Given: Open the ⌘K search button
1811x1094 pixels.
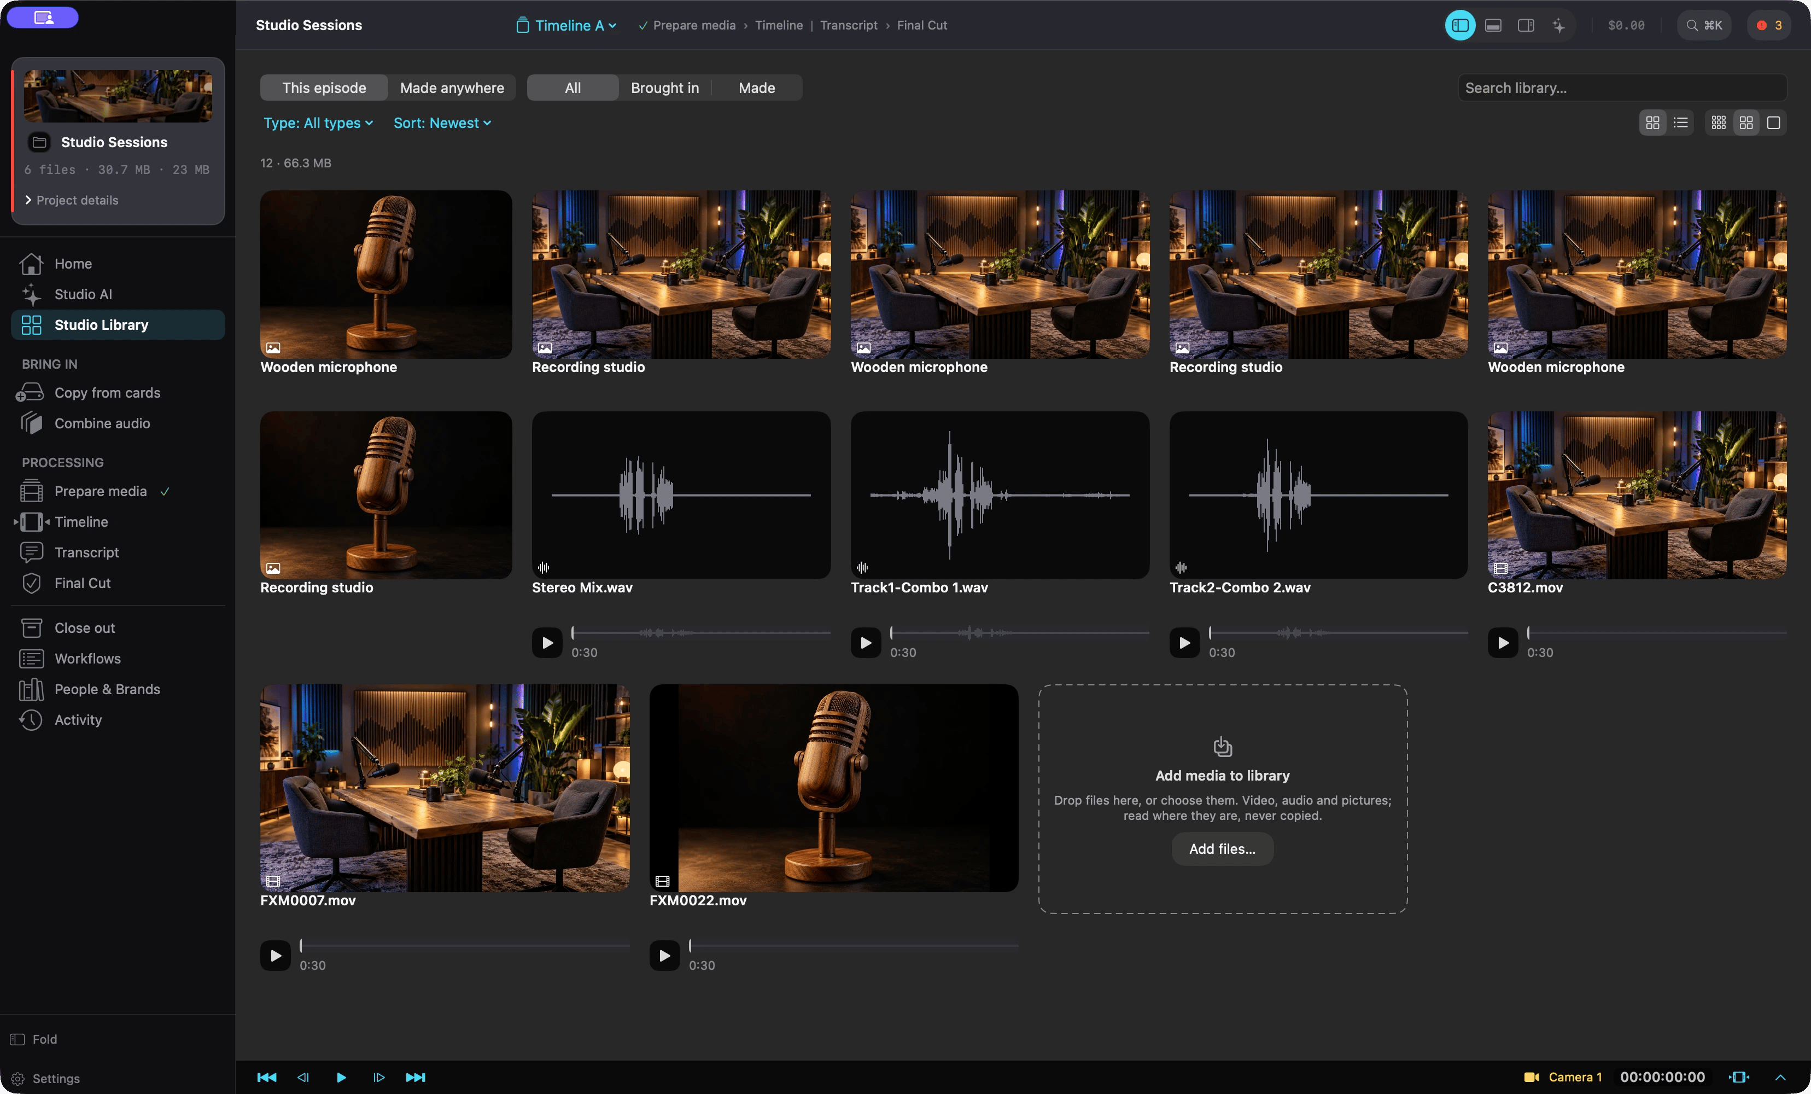Looking at the screenshot, I should pos(1704,25).
